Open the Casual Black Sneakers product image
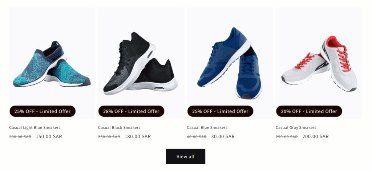Viewport: 372px width, 171px height. pyautogui.click(x=141, y=64)
